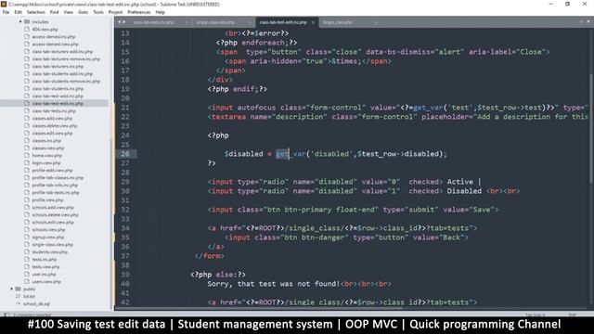Screen dimensions: 594x334
Task: Click 'Sorry, that test was not found!' text
Action: coord(274,284)
